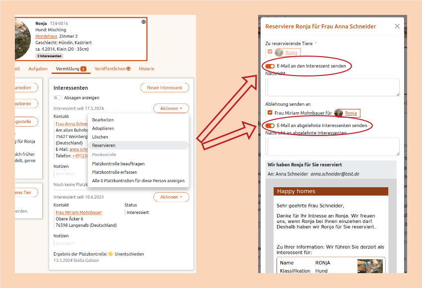Turn off E-Mail an abgelehnte Interessenten senden

coord(270,126)
